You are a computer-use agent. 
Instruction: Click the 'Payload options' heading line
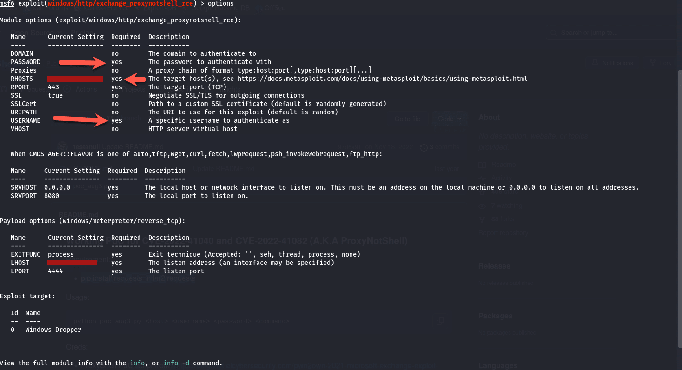(93, 221)
